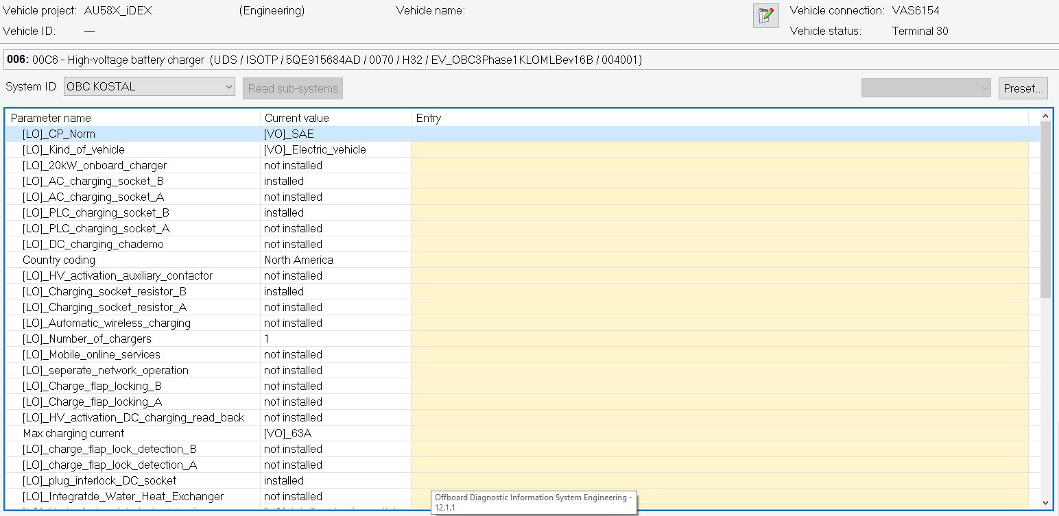Image resolution: width=1059 pixels, height=516 pixels.
Task: Select the [LO]_Number_of_chargers row
Action: [x=134, y=339]
